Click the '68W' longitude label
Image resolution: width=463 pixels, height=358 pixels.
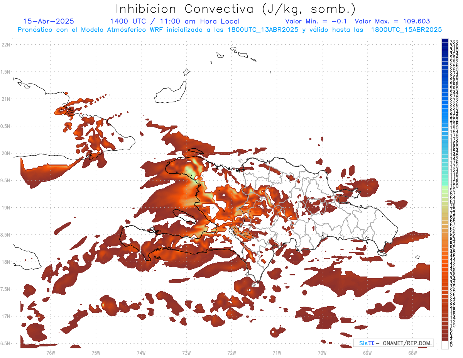click(412, 353)
